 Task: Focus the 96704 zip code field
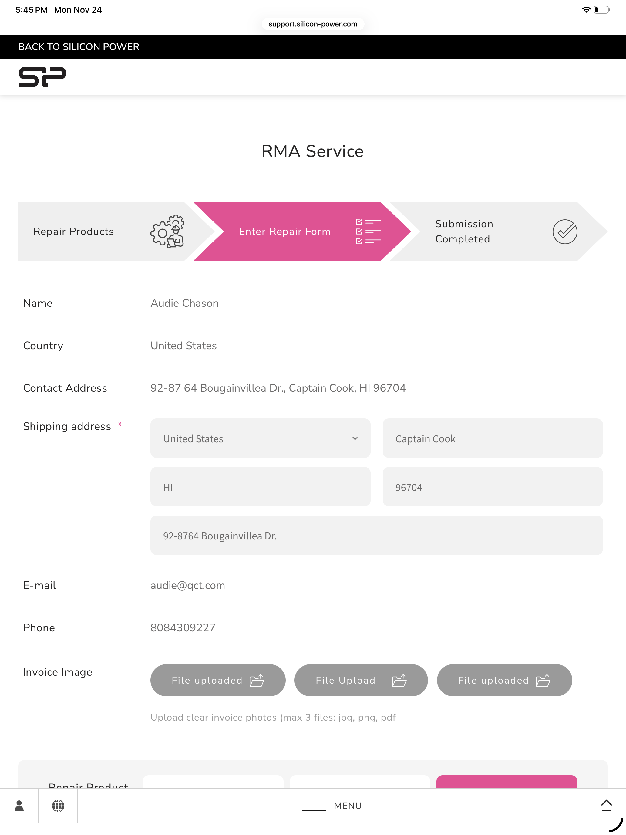click(493, 487)
